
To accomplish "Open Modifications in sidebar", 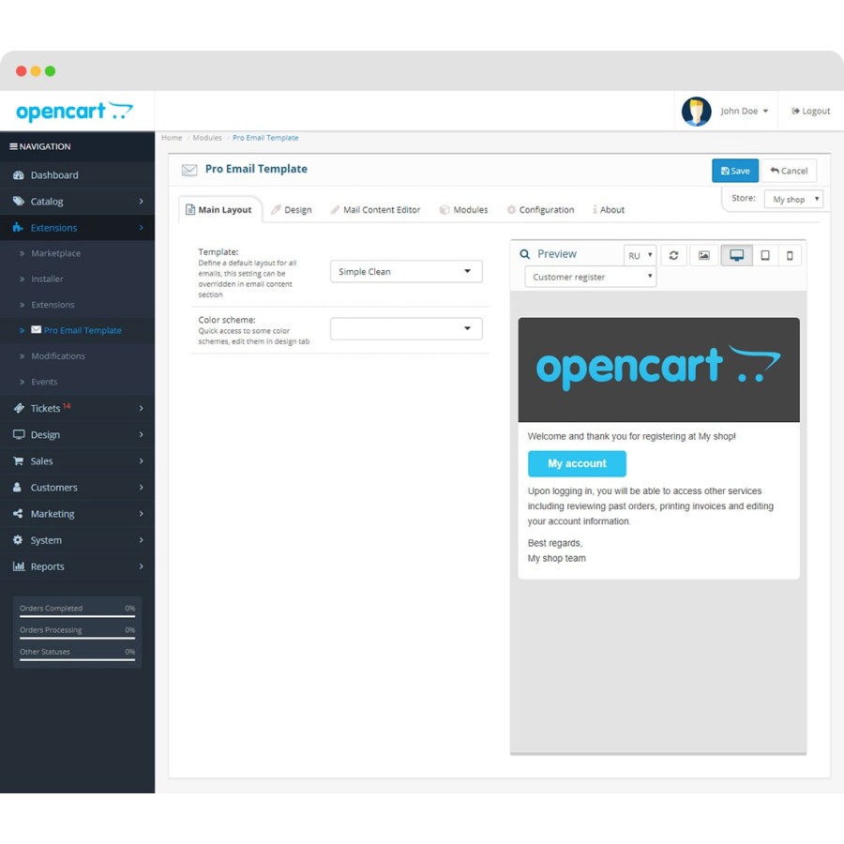I will click(x=58, y=355).
